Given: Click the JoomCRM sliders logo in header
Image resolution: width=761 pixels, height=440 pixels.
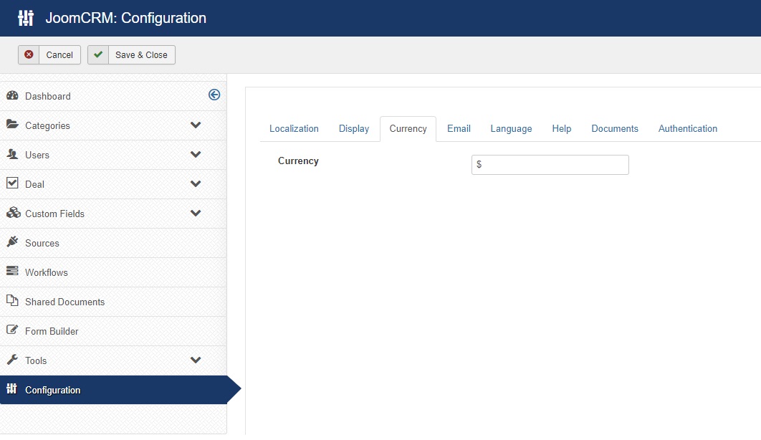Looking at the screenshot, I should click(x=26, y=18).
